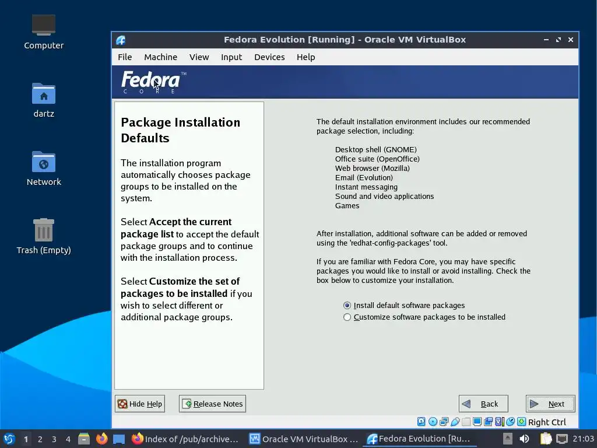Image resolution: width=597 pixels, height=448 pixels.
Task: Click the 'Instant messaging' list entry
Action: click(366, 187)
